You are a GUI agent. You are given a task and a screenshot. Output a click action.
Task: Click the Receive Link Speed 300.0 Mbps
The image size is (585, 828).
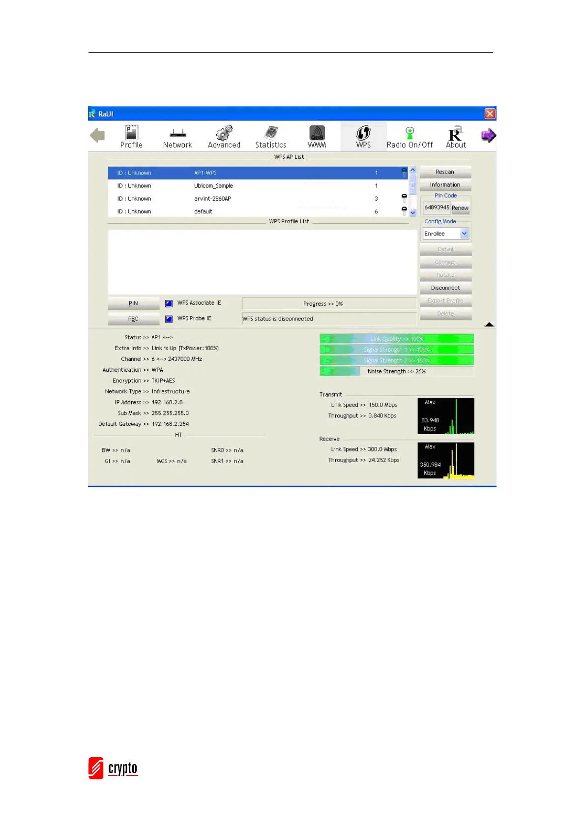click(x=382, y=449)
